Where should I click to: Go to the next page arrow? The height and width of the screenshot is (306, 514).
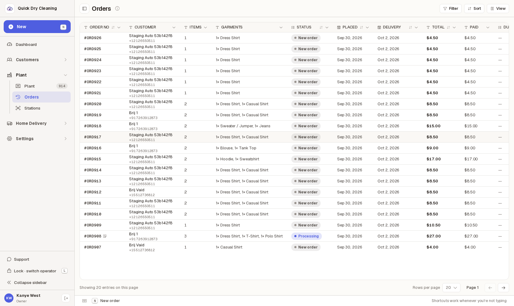tap(503, 288)
